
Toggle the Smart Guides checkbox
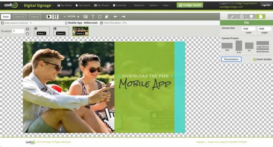pyautogui.click(x=255, y=59)
